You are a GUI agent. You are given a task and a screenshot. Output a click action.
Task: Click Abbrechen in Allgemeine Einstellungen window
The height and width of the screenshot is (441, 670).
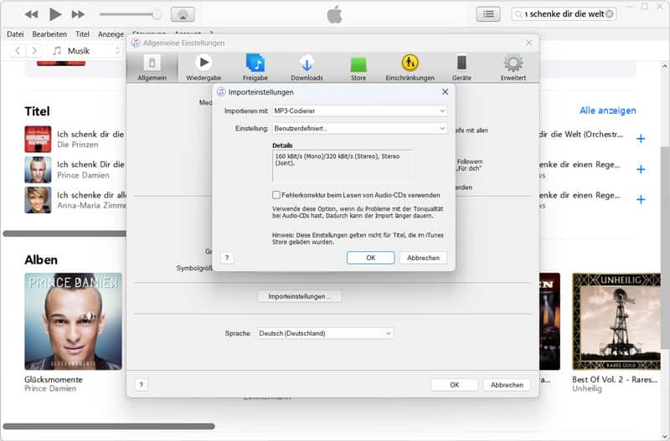click(x=507, y=385)
